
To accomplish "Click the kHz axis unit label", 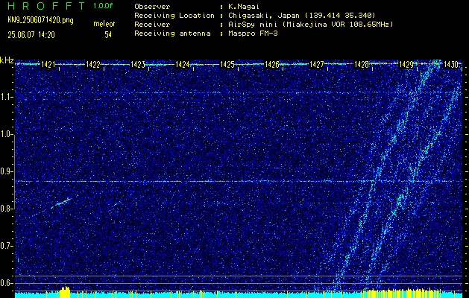I will pyautogui.click(x=7, y=60).
